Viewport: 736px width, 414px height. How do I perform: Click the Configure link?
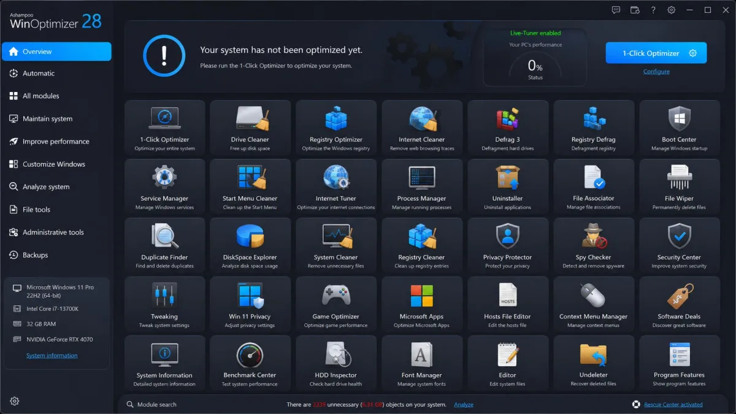(x=656, y=72)
